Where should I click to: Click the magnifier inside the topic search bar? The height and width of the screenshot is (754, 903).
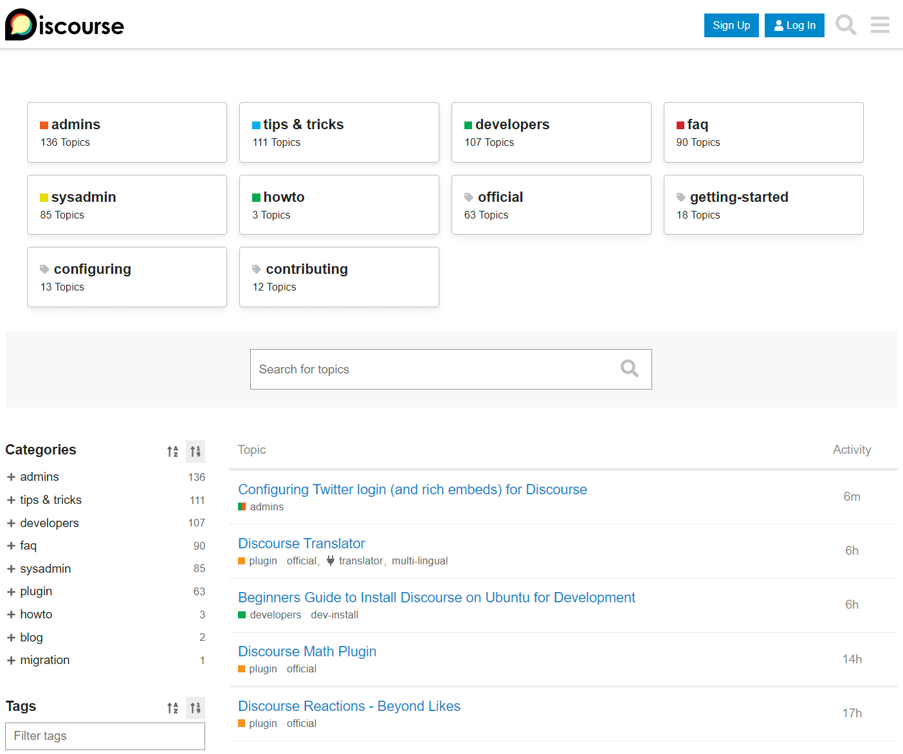pyautogui.click(x=629, y=368)
